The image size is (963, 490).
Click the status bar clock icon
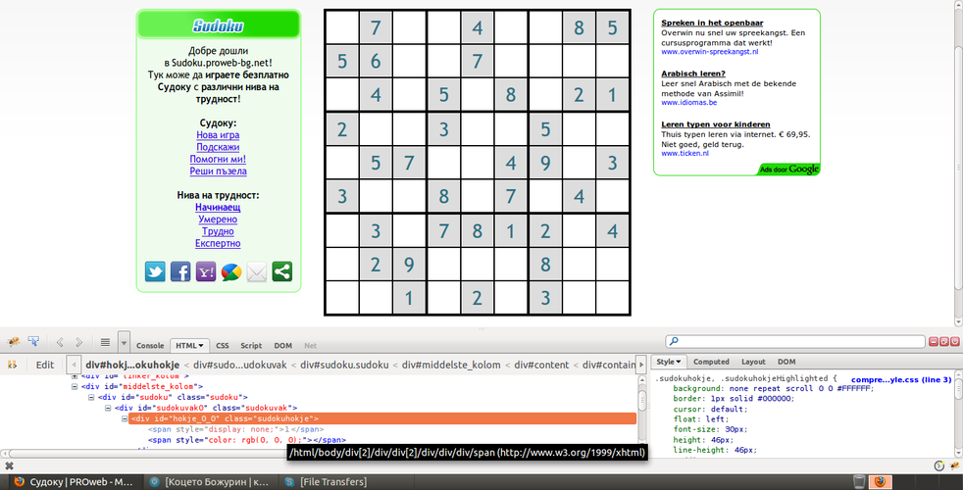tap(939, 466)
